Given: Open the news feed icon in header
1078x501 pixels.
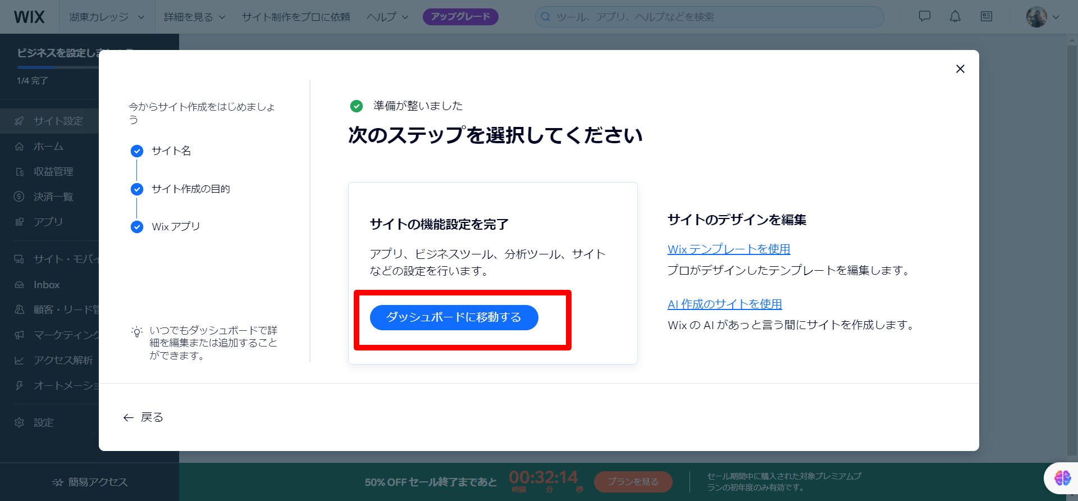Looking at the screenshot, I should click(x=986, y=17).
